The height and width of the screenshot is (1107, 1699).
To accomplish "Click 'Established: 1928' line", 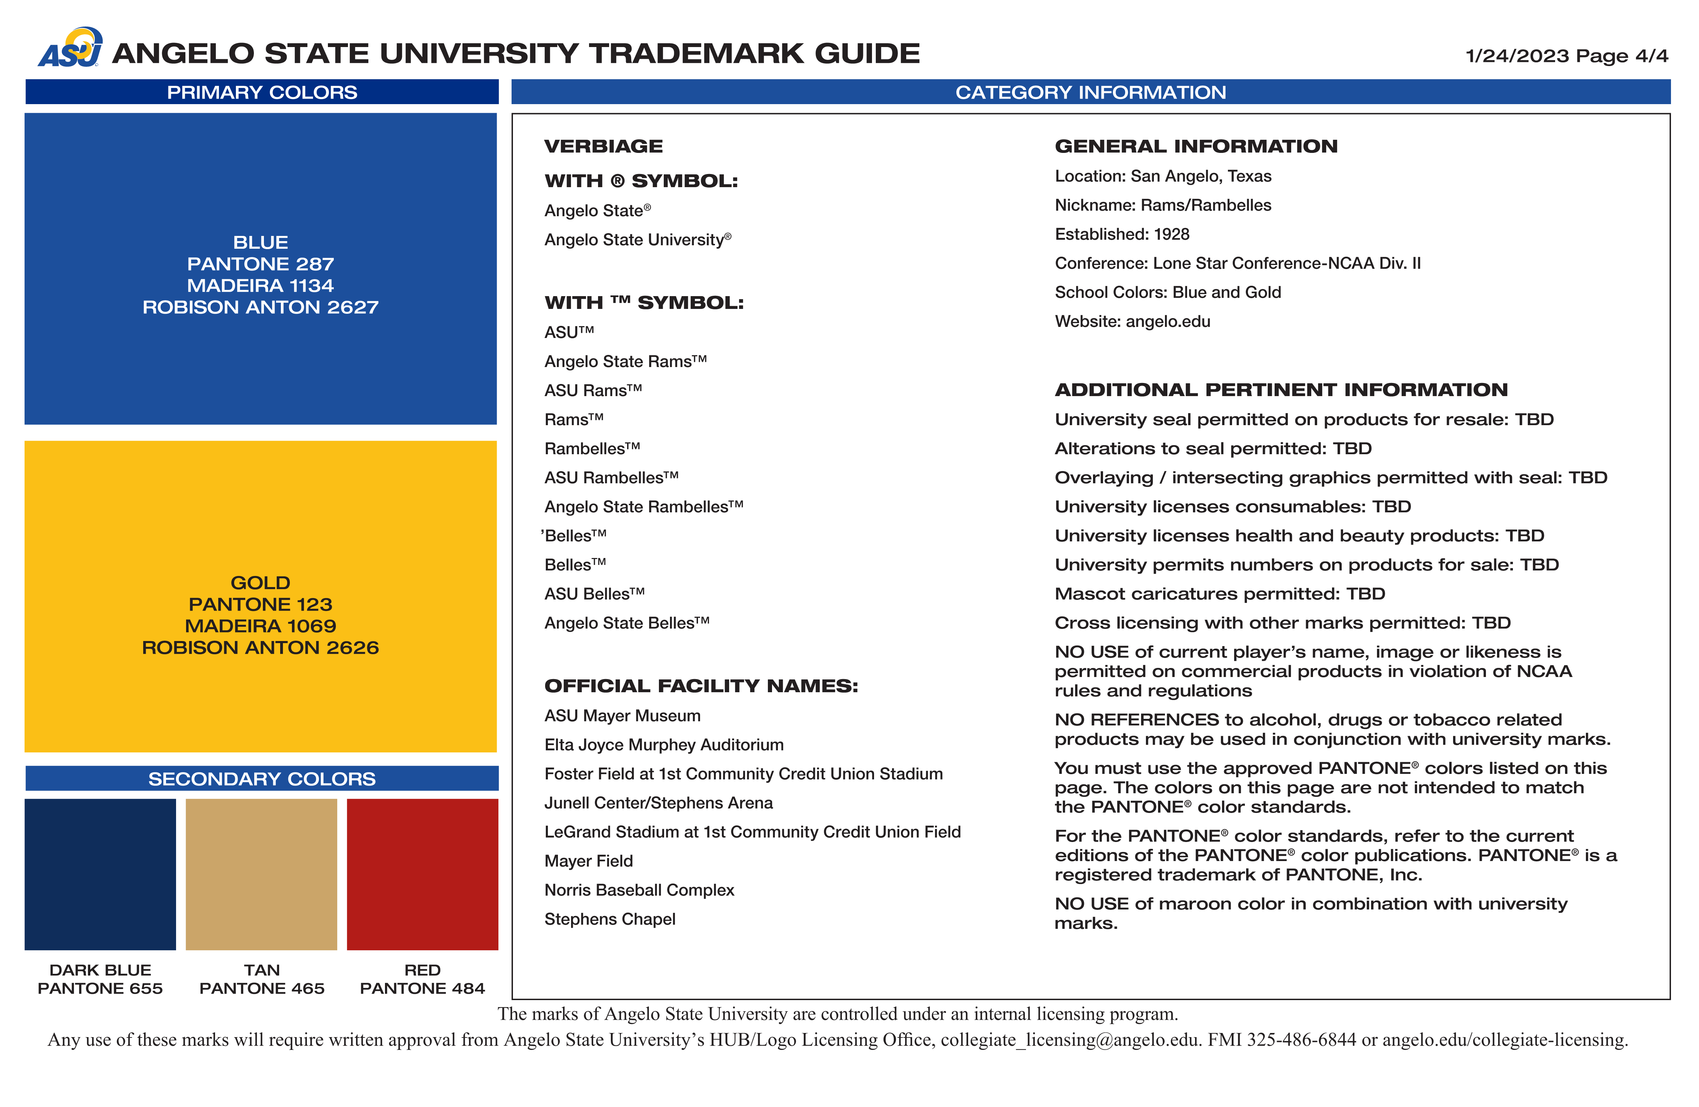I will pos(1122,234).
